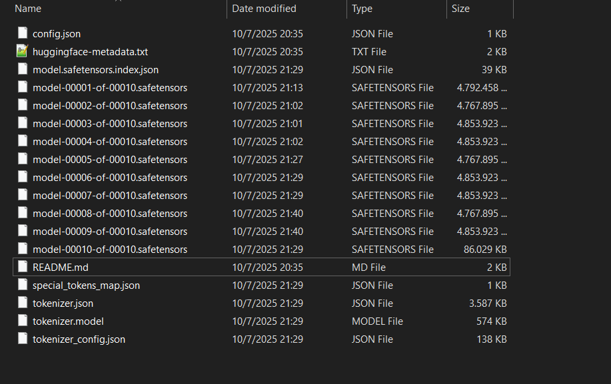Screen dimensions: 611x384
Task: Select the file name README.md
Action: (x=61, y=268)
